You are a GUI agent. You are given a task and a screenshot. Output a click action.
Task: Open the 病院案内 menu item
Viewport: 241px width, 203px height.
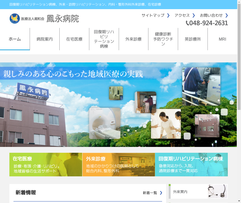pos(45,39)
